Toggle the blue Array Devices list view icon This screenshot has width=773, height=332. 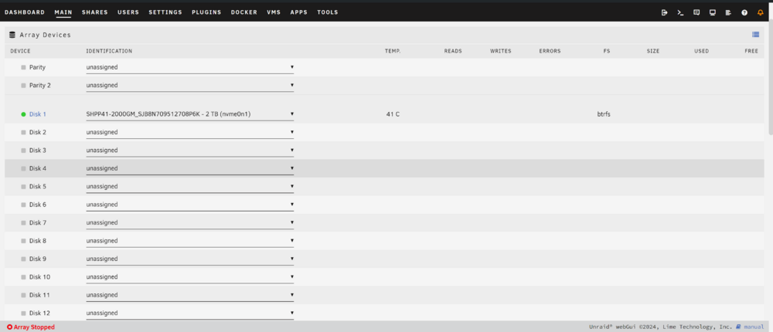pos(756,35)
